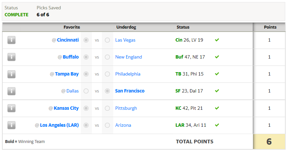
Task: Open info icon for Los Angeles vs Arizona
Action: [x=11, y=125]
